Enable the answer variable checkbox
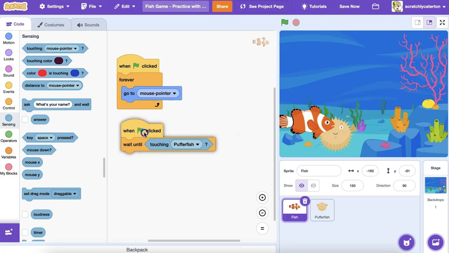 click(x=25, y=119)
